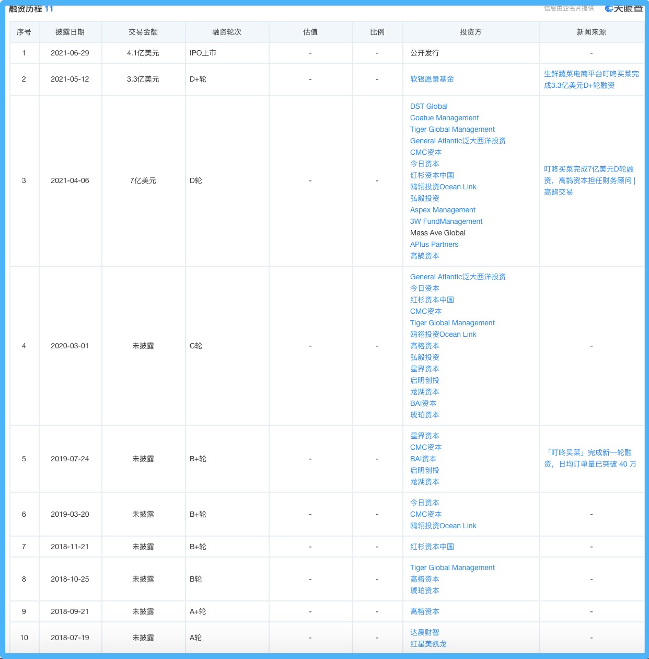Click the 交易金额 column header

pyautogui.click(x=143, y=32)
